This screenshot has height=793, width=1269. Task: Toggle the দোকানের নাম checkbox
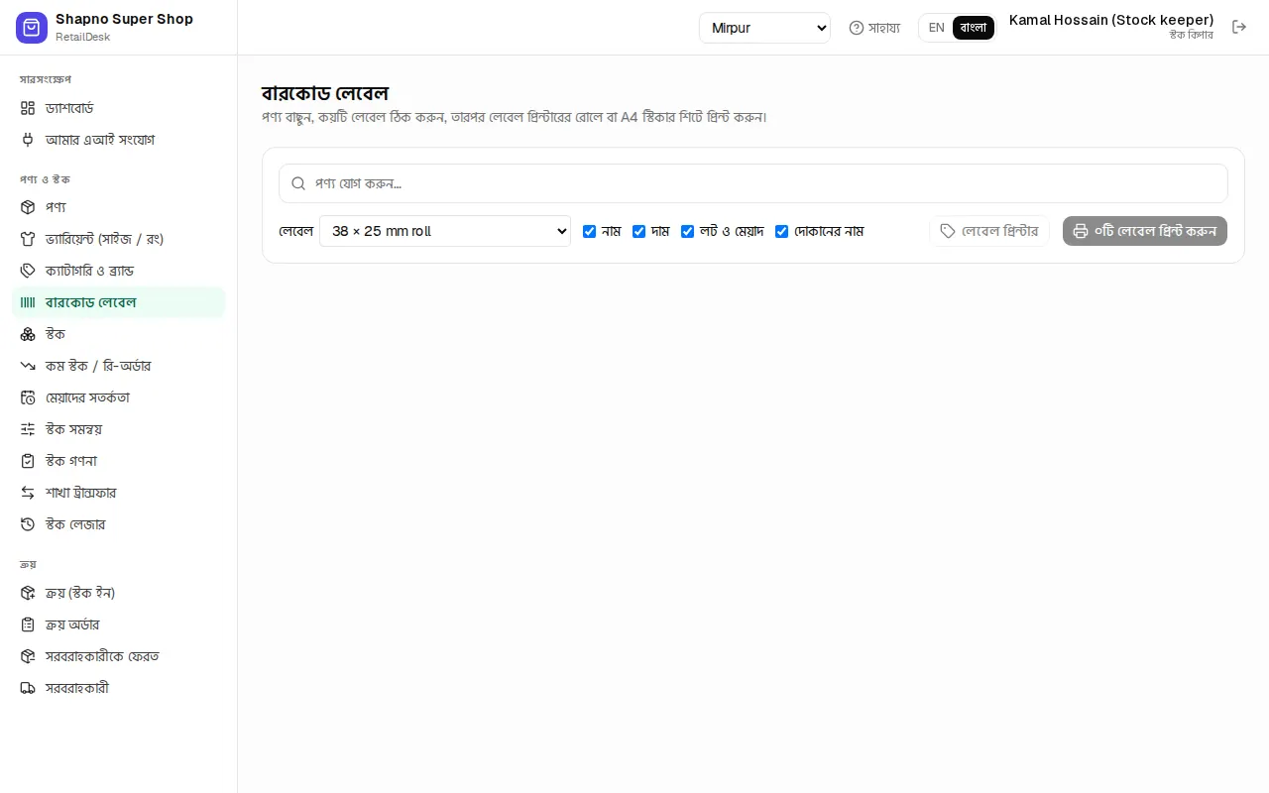pyautogui.click(x=782, y=231)
